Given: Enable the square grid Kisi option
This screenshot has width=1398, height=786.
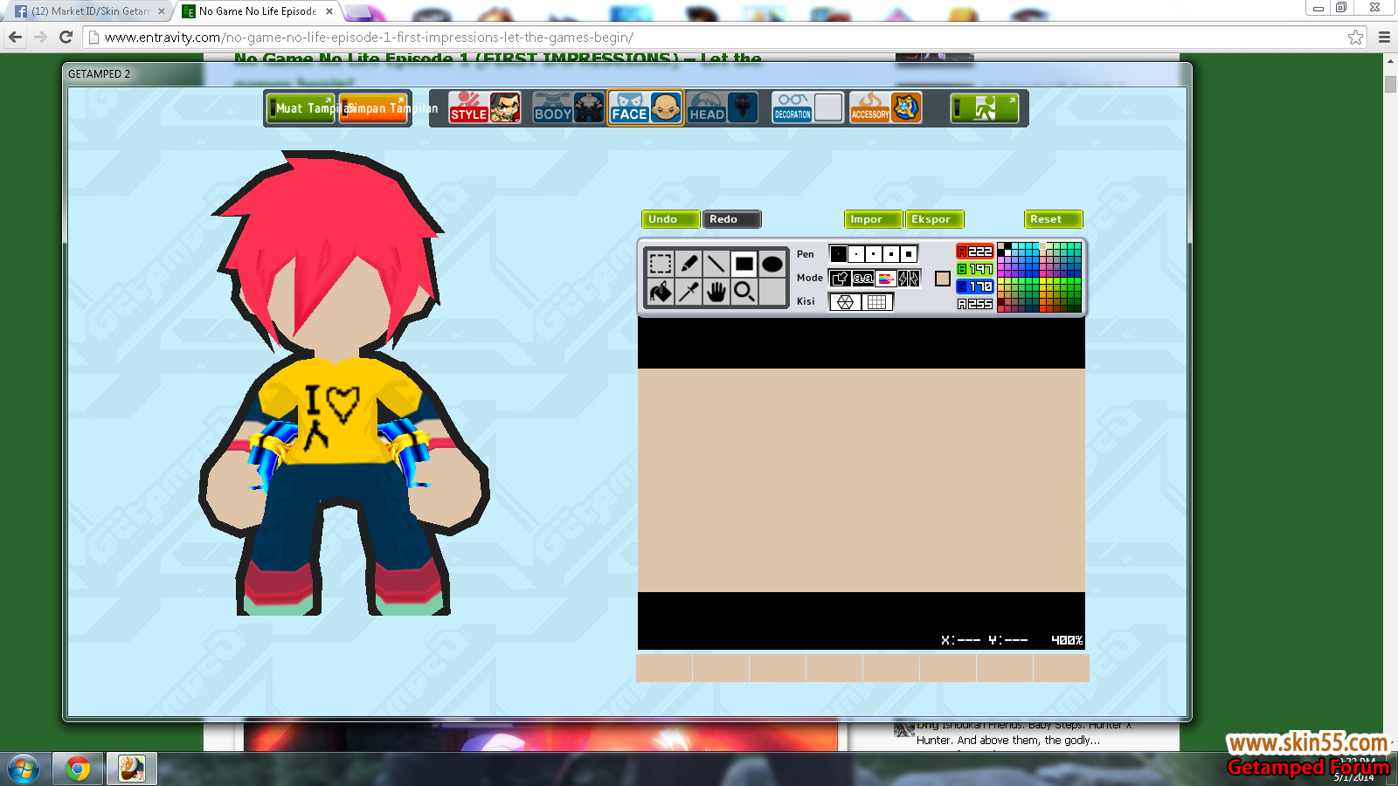Looking at the screenshot, I should (x=877, y=302).
